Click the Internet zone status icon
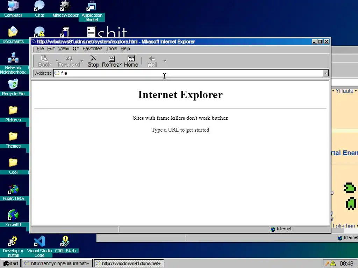The image size is (358, 268). pos(273,229)
